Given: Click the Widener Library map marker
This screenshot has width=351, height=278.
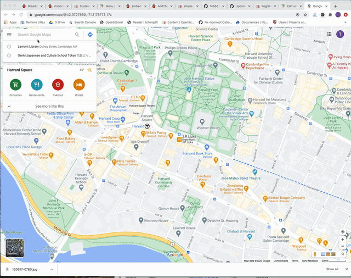Looking at the screenshot, I should point(202,121).
